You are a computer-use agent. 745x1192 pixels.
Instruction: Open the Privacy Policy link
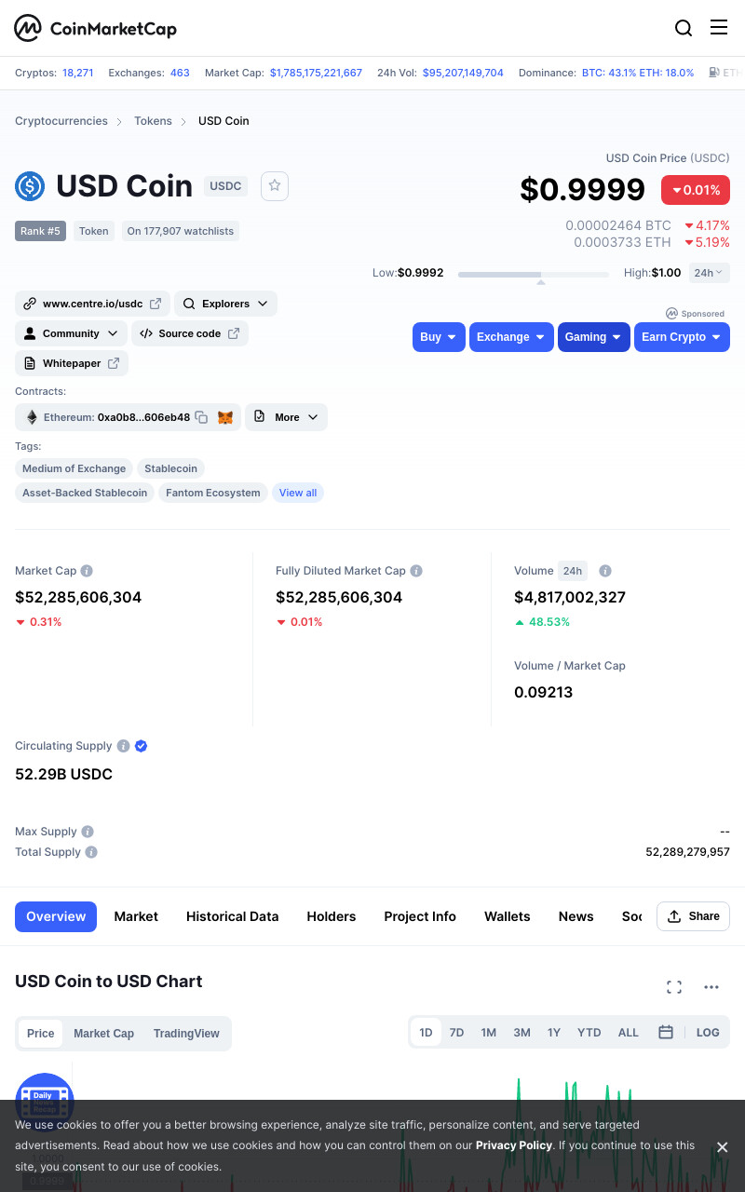(x=514, y=1145)
